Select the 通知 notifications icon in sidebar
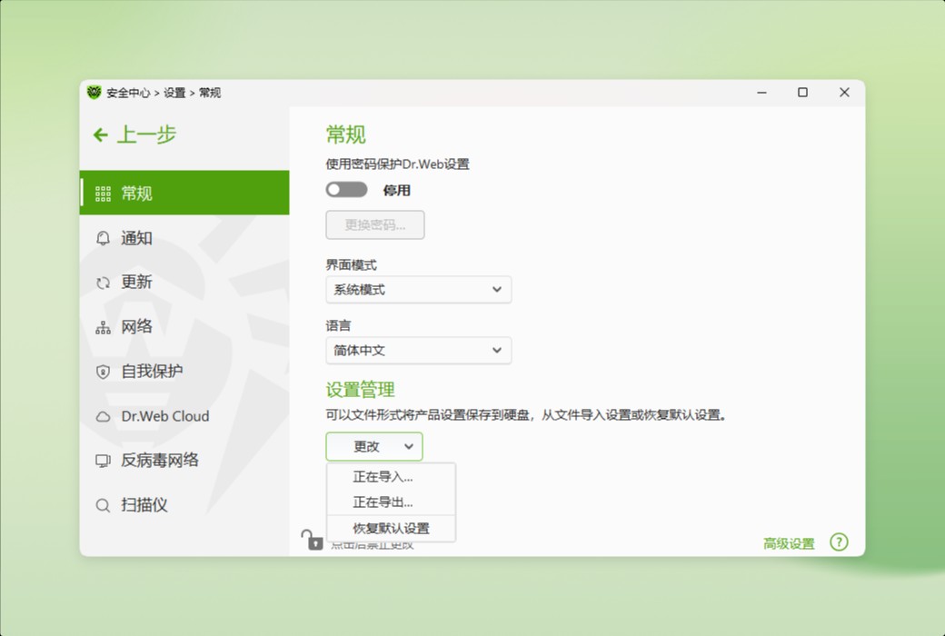 coord(103,238)
